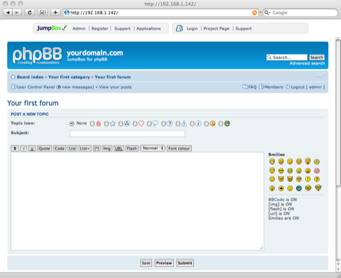Image resolution: width=341 pixels, height=278 pixels.
Task: Open Register in the JumpBox bar
Action: pos(100,28)
